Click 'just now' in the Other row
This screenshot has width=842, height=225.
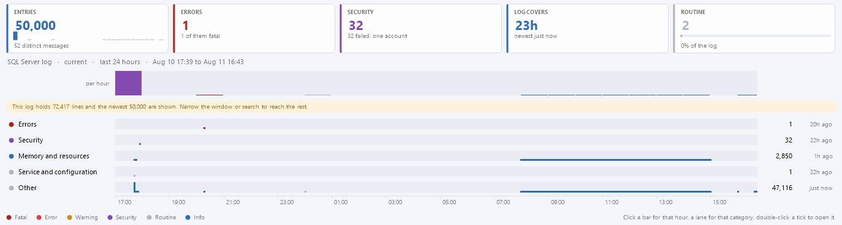click(820, 188)
